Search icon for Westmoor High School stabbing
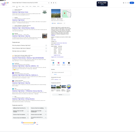Viewport: 136px width, 132px height. click(x=46, y=108)
